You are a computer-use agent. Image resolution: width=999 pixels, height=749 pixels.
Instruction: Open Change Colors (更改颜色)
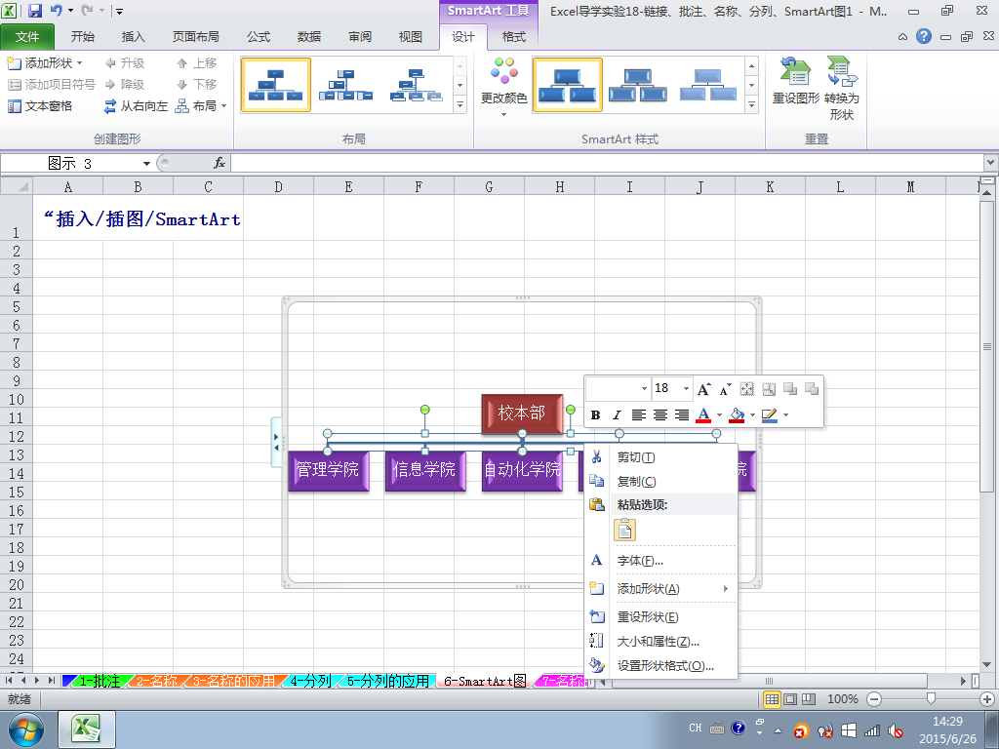[504, 87]
